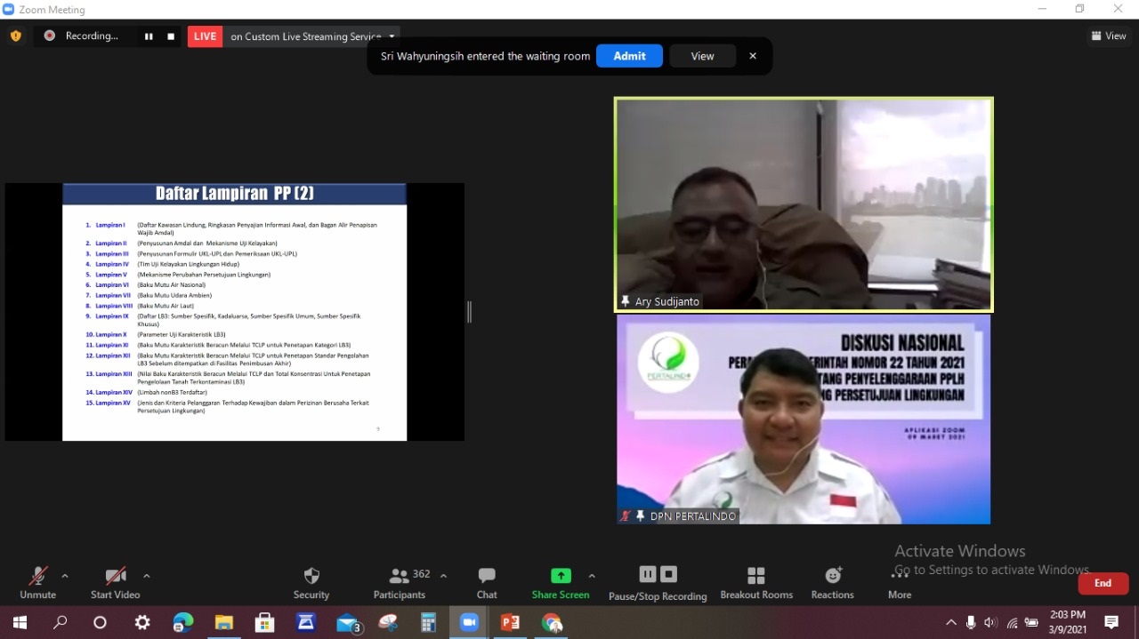Select Ary Sudijanto's video tile

point(804,204)
